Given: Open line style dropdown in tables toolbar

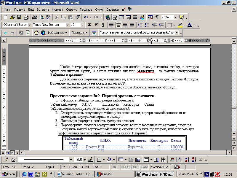Looking at the screenshot, I should click(x=71, y=160).
